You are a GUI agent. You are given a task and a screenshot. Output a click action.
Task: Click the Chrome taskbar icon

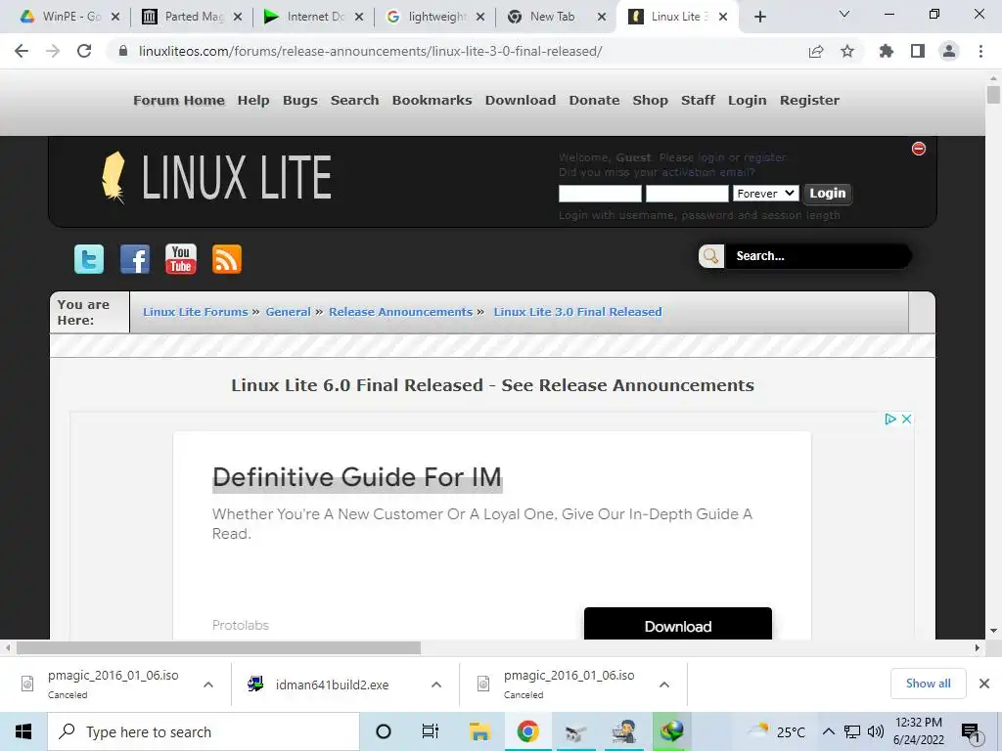coord(527,731)
